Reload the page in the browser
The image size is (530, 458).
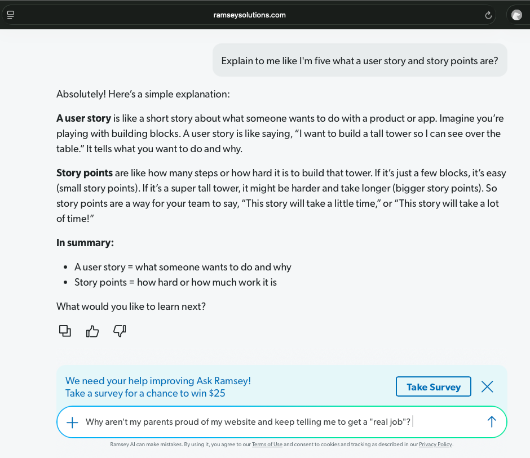(x=488, y=15)
